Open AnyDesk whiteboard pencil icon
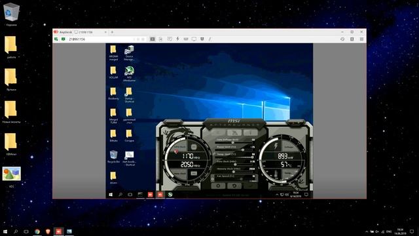Viewport: 419px width, 236px height. coord(210,39)
